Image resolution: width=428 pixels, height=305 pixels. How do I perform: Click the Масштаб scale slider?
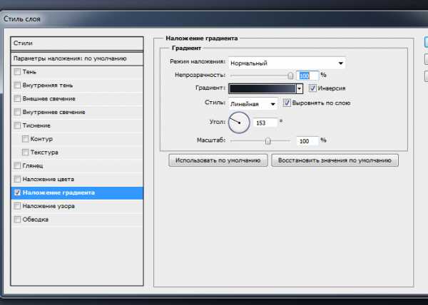[260, 140]
